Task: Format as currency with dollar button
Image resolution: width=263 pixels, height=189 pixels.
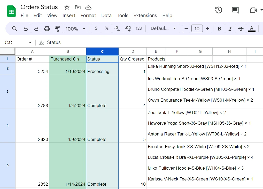Action: (x=96, y=28)
